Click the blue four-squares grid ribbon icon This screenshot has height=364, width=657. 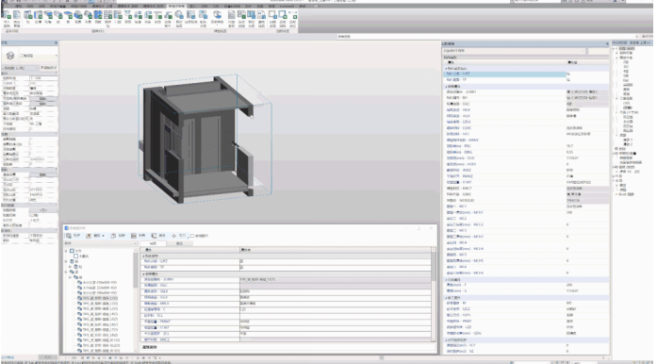coord(98,15)
